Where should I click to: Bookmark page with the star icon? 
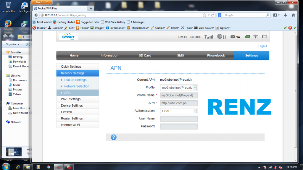pyautogui.click(x=204, y=15)
